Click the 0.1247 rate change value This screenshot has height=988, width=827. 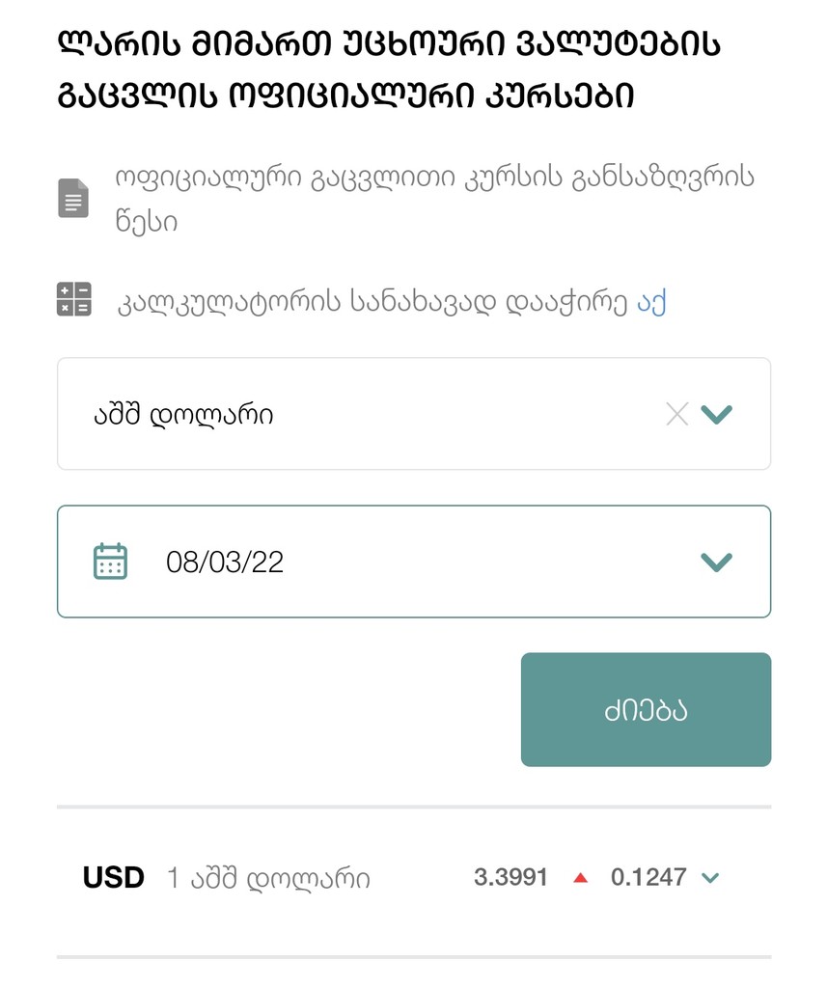(648, 877)
